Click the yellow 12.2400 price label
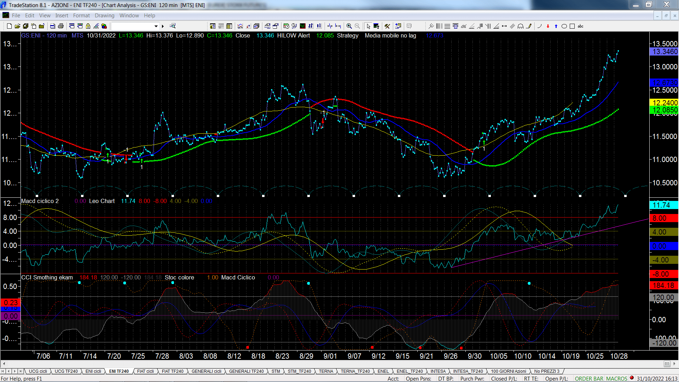 point(664,103)
